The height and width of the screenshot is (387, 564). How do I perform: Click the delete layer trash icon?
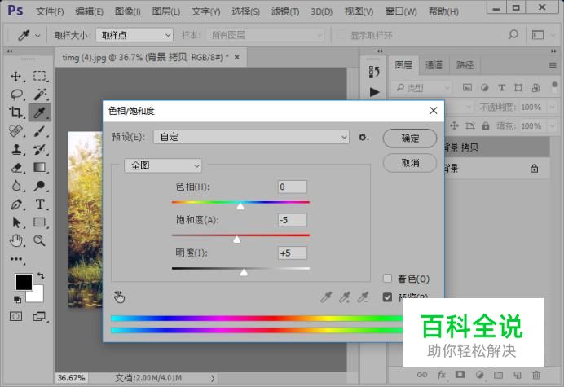[x=536, y=375]
